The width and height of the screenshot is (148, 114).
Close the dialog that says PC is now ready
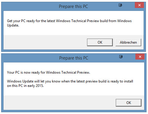tap(140, 57)
